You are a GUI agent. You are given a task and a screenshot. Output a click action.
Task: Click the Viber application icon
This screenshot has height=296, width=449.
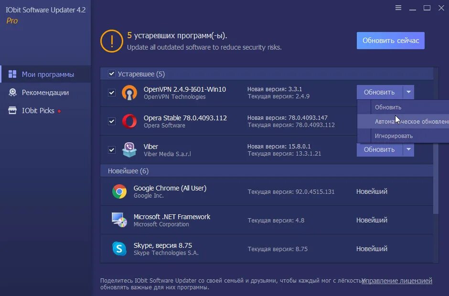129,150
